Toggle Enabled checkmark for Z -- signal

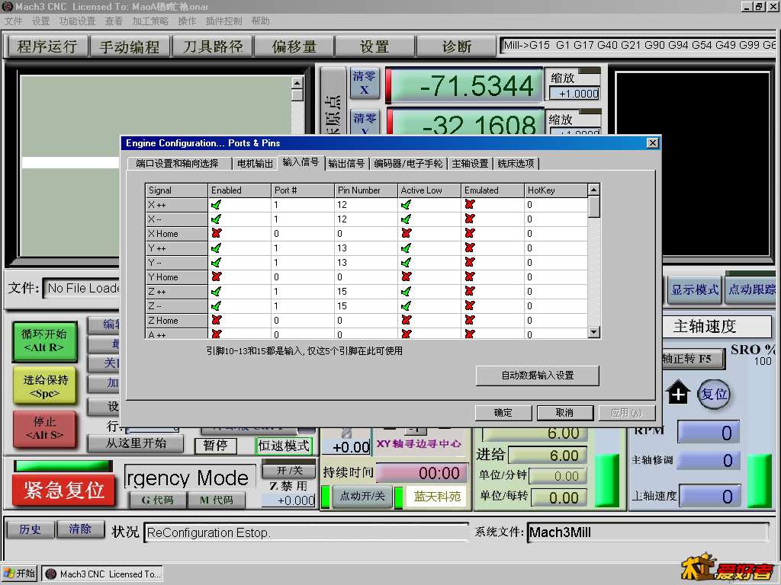216,306
